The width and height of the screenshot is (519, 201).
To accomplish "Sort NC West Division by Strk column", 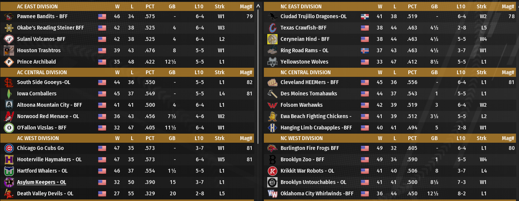I will pos(481,138).
